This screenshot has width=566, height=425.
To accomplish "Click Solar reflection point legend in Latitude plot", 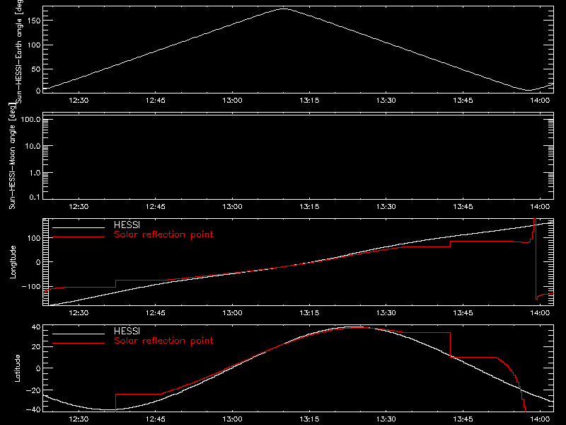I will coord(163,341).
